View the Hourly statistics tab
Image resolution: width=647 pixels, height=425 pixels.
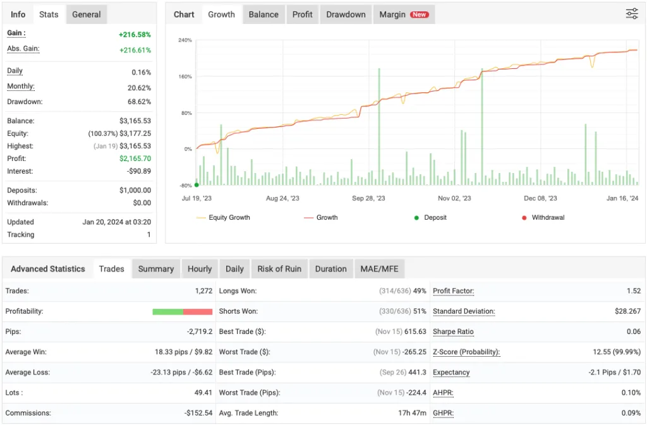pos(199,268)
